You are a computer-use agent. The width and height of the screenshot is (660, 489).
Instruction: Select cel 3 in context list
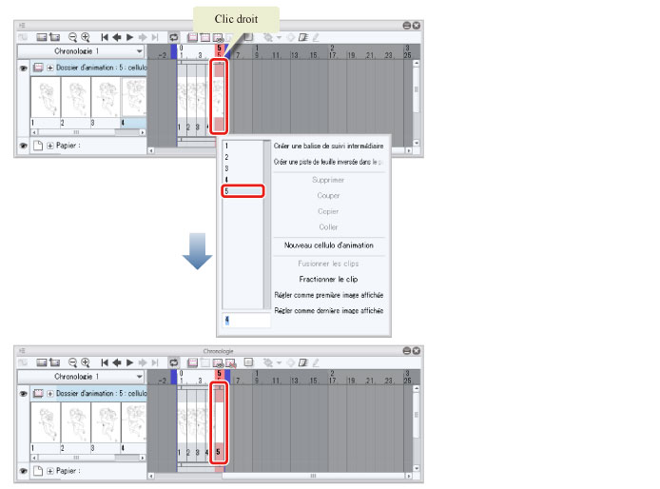pyautogui.click(x=243, y=168)
